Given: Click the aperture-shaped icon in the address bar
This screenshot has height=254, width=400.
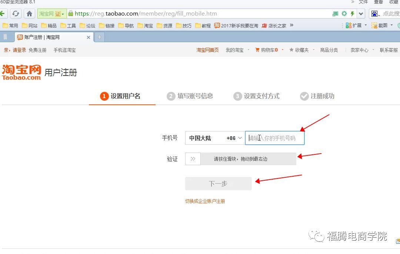Looking at the screenshot, I should tap(344, 13).
